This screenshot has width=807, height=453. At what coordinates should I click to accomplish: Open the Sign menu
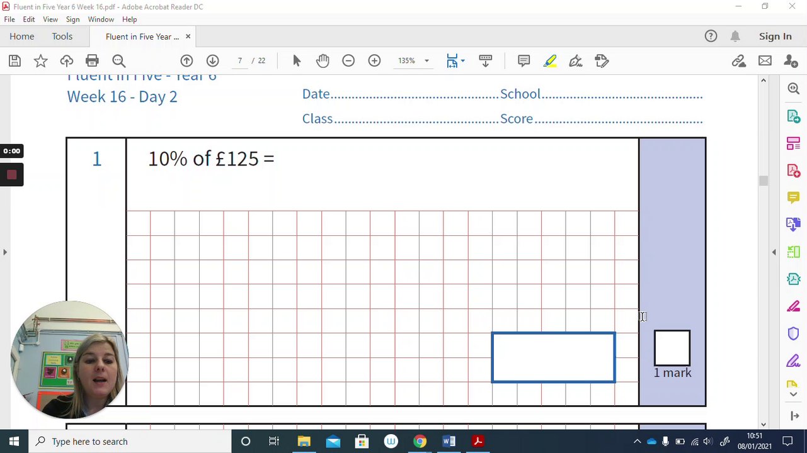coord(72,20)
